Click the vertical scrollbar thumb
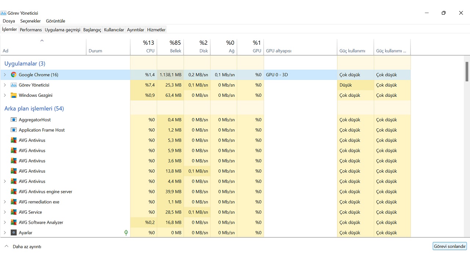The image size is (470, 264). 467,71
